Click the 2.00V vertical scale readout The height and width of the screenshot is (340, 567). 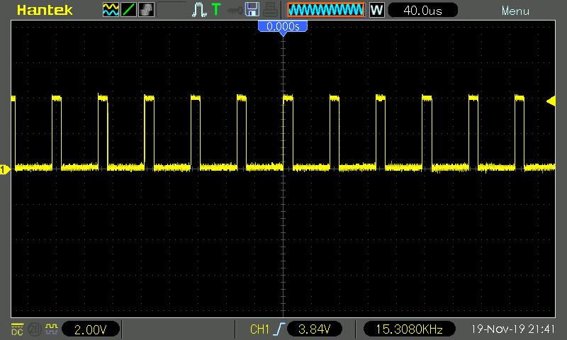point(91,329)
